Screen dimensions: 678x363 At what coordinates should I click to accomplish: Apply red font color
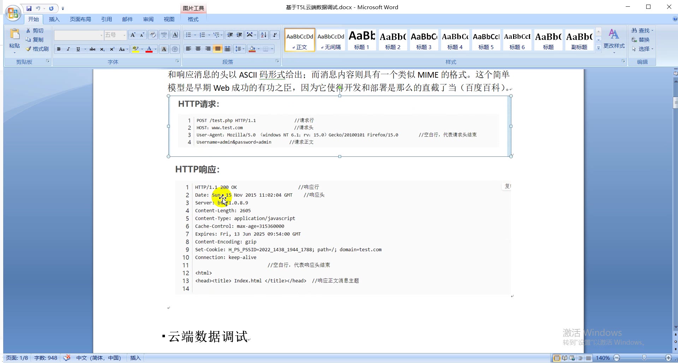click(x=149, y=49)
